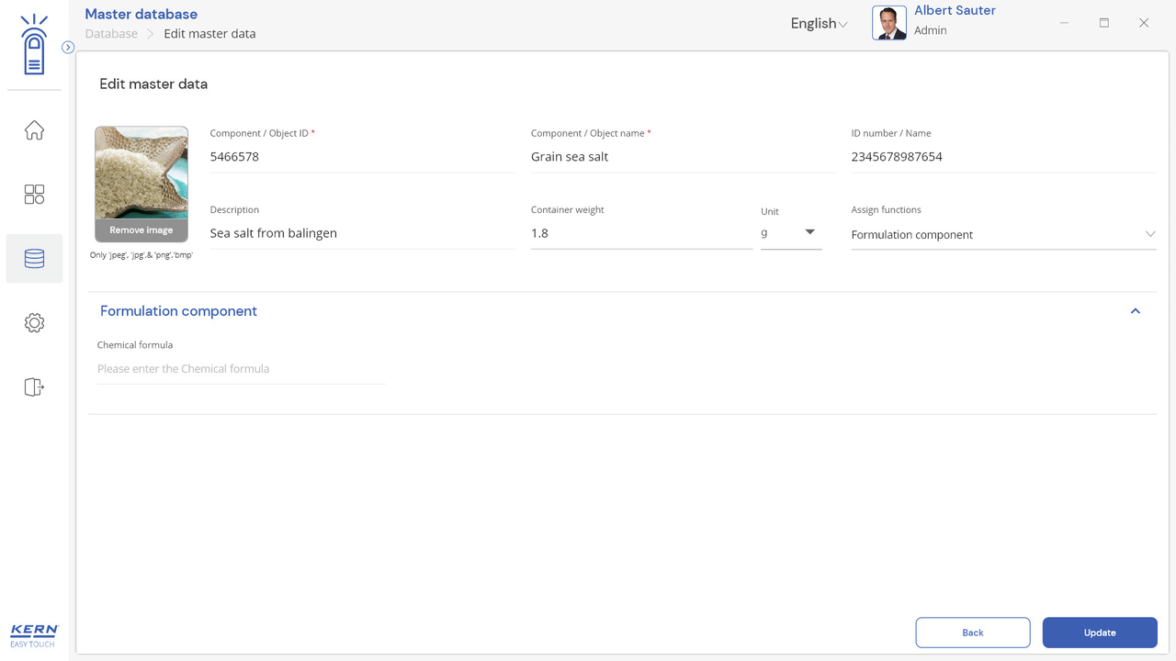Click the sea salt product image

[x=141, y=173]
